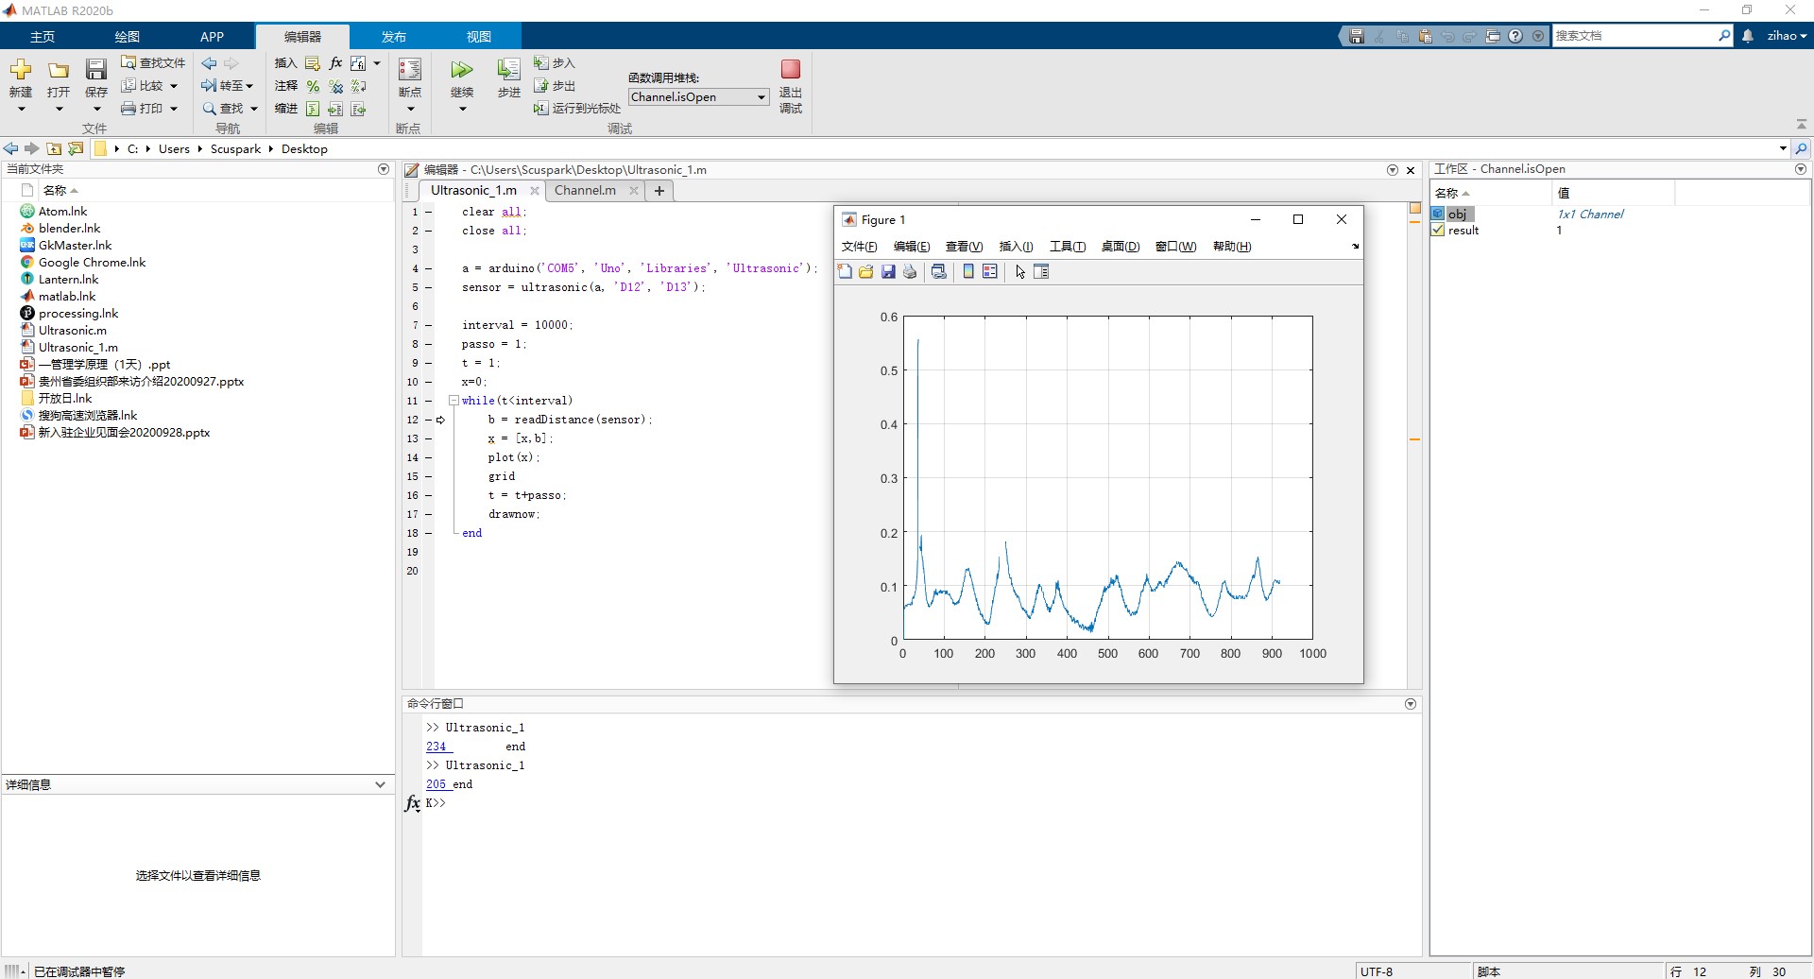
Task: Click the Insert Colorbar icon in Figure 1
Action: click(x=968, y=271)
